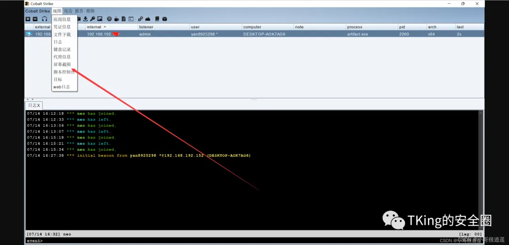509x245 pixels.
Task: Close the 日志 tab with its X
Action: tap(38, 106)
